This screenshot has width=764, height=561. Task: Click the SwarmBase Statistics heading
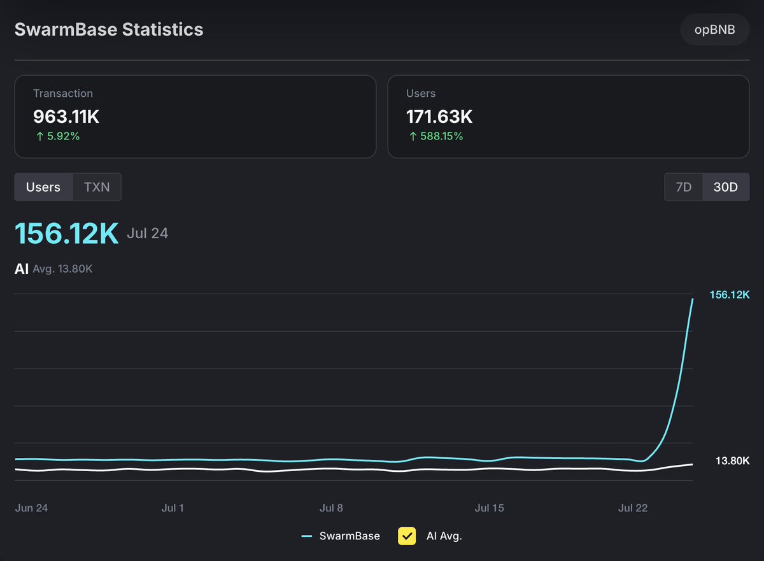pos(109,29)
